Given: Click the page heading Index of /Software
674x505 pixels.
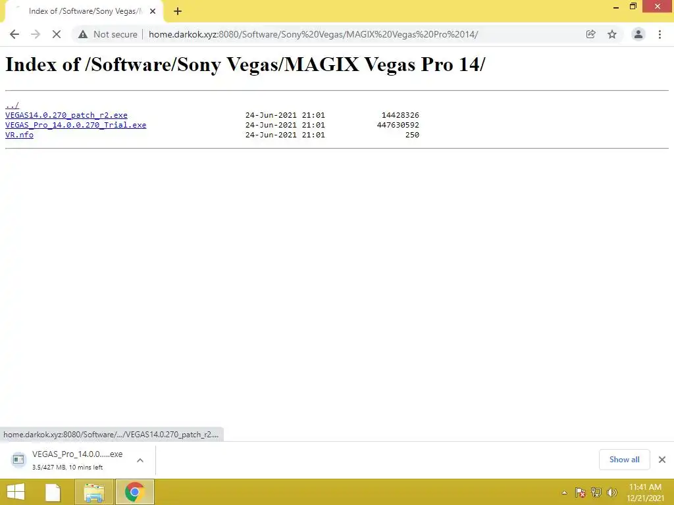Looking at the screenshot, I should (x=245, y=65).
